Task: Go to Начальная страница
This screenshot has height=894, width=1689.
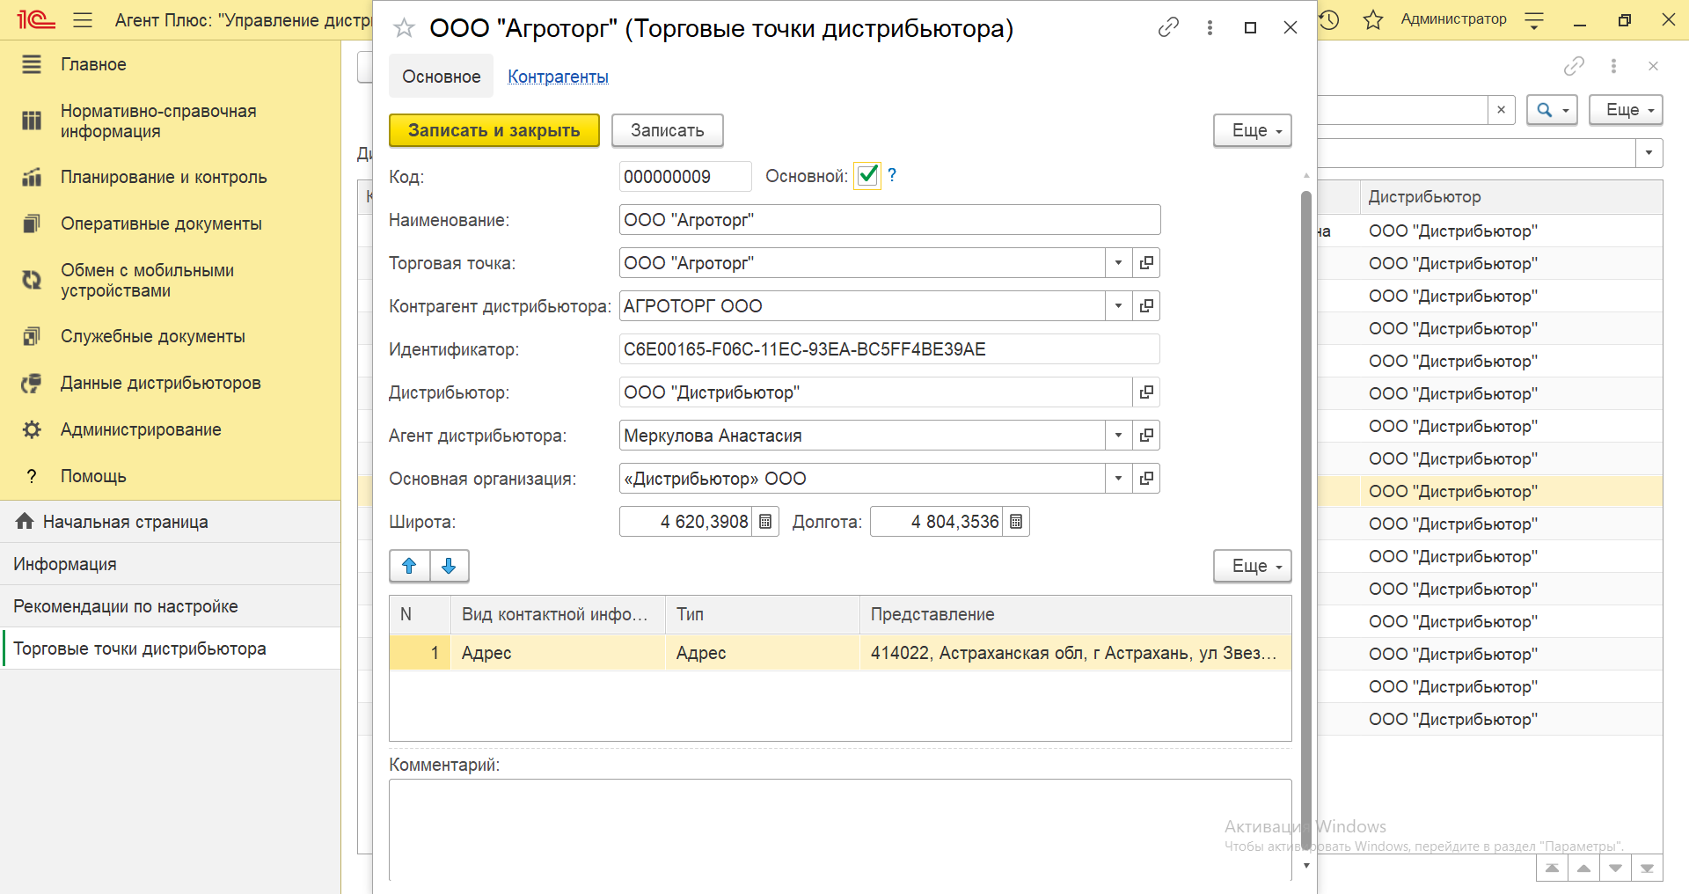Action: (x=171, y=522)
